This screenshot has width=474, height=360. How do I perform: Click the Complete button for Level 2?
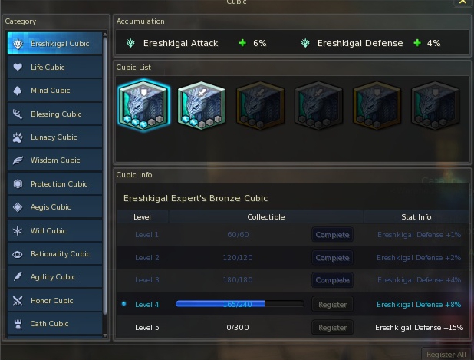[x=332, y=258]
